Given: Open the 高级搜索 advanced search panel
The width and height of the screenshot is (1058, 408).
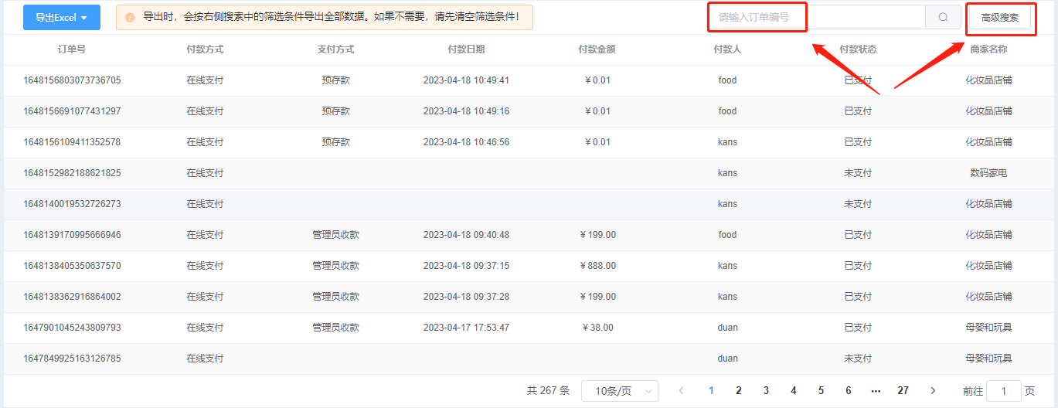Looking at the screenshot, I should (999, 17).
